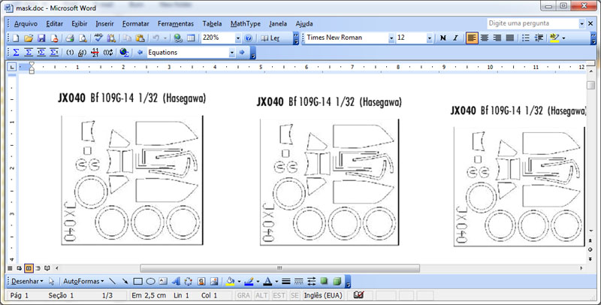Open Word Help via the blue question mark icon
Screen dimensions: 601x305
pos(249,38)
